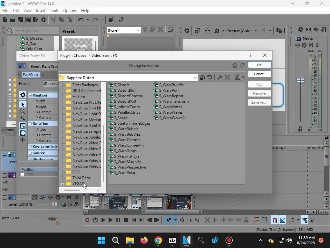Click the Play button in the transport bar
This screenshot has height=248, width=330.
110,220
